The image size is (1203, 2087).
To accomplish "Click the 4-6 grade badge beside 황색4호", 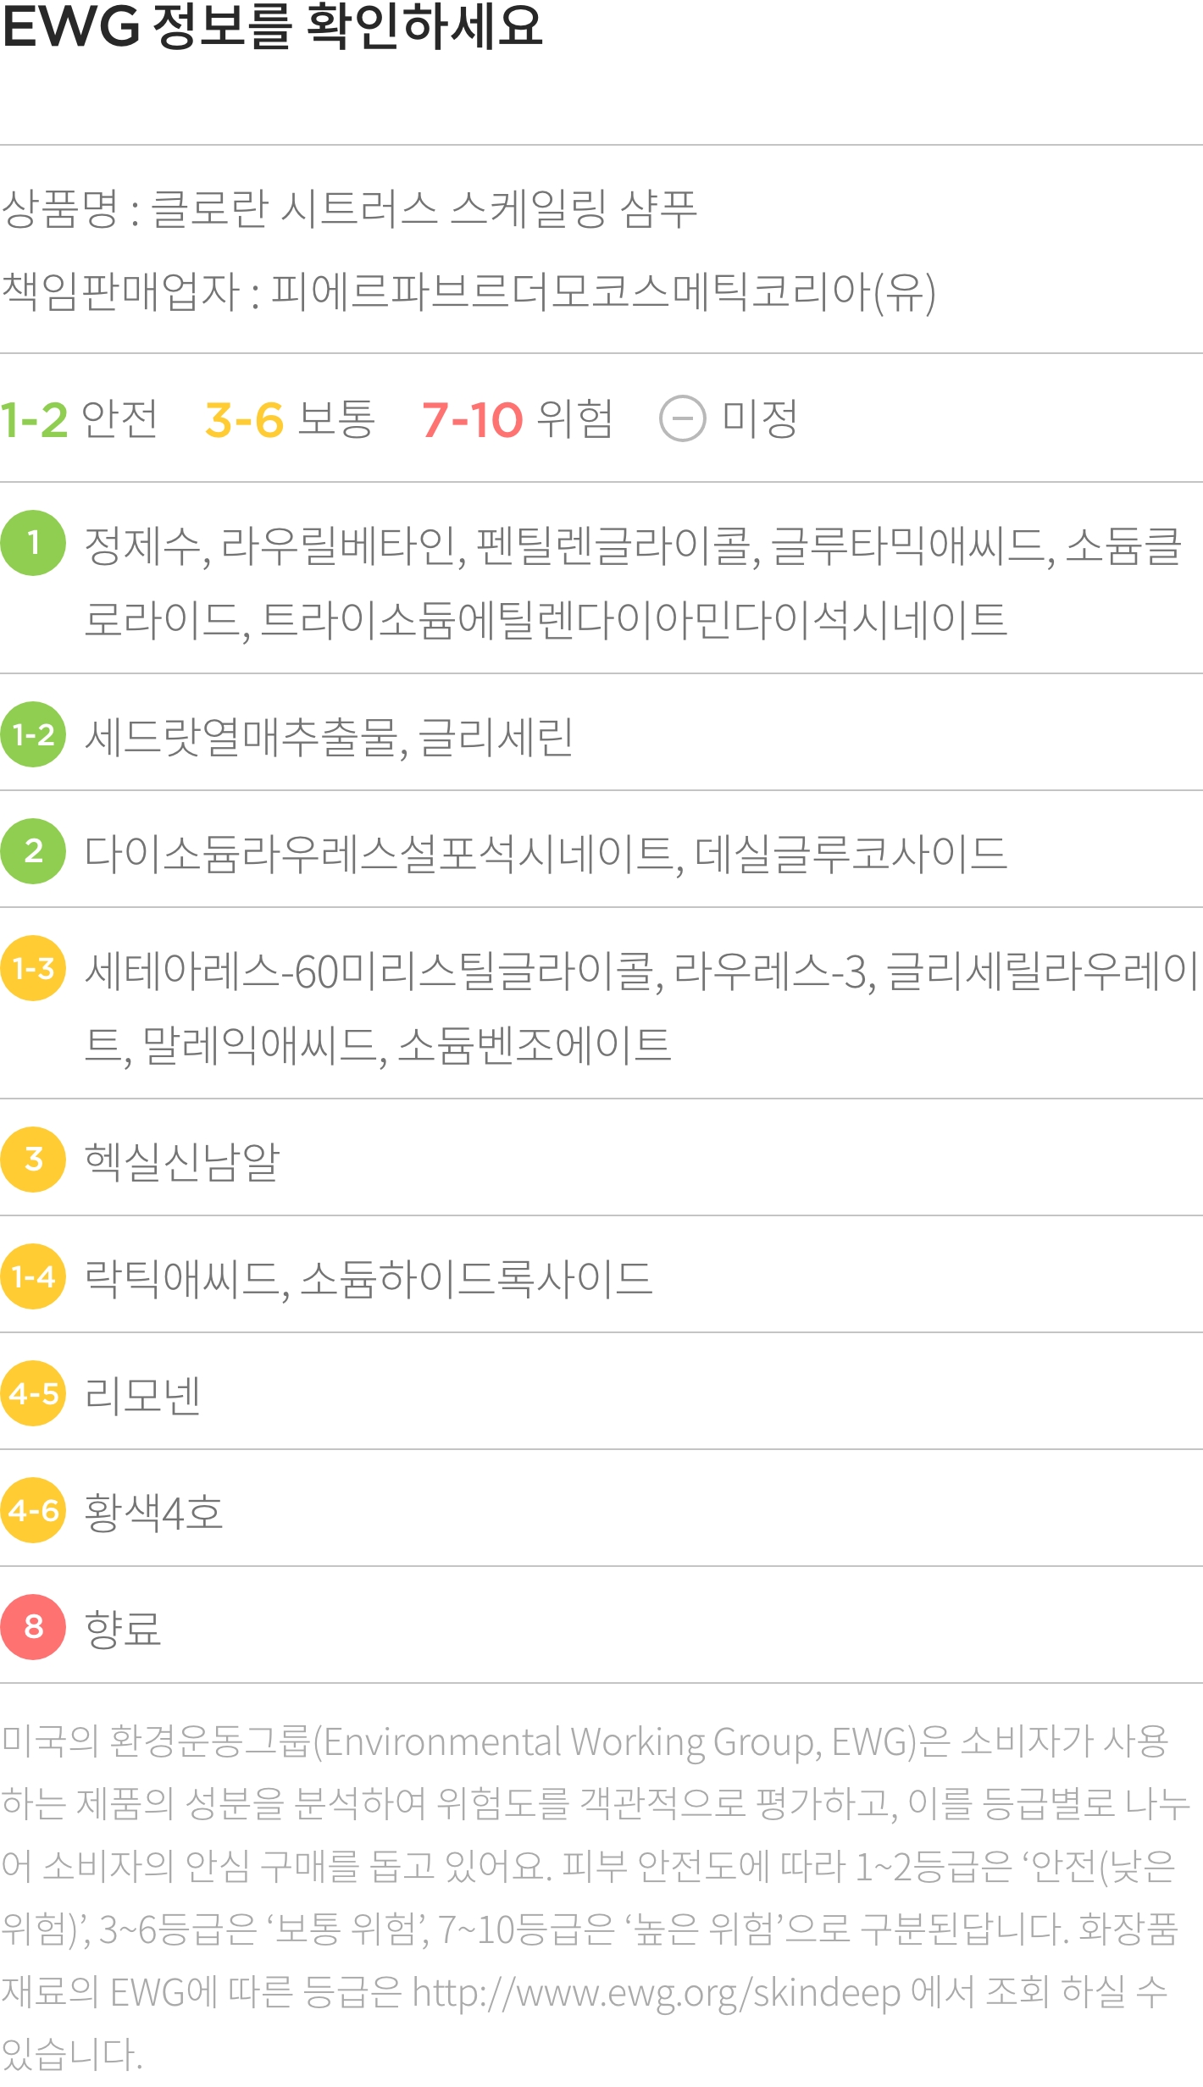I will point(33,1510).
